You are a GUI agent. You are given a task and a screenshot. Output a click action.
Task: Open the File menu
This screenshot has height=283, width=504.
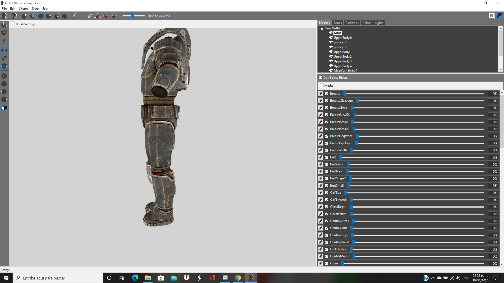click(x=4, y=9)
